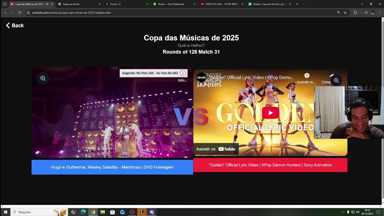This screenshot has width=384, height=216.
Task: Play the Golden YouTube video
Action: pos(271,113)
